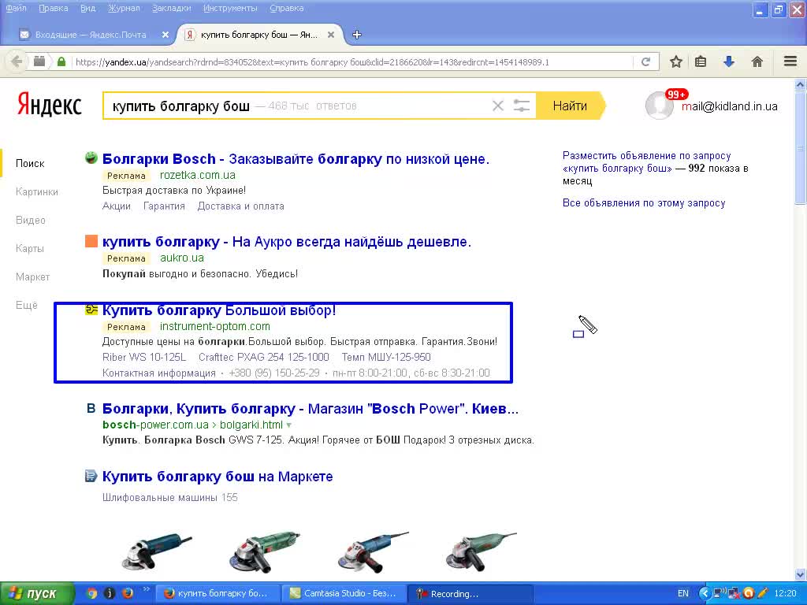Open the Закладки menu
The height and width of the screenshot is (605, 807).
click(171, 8)
